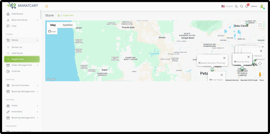This screenshot has width=270, height=134.
Task: Toggle fullscreen map view button
Action: click(x=260, y=25)
